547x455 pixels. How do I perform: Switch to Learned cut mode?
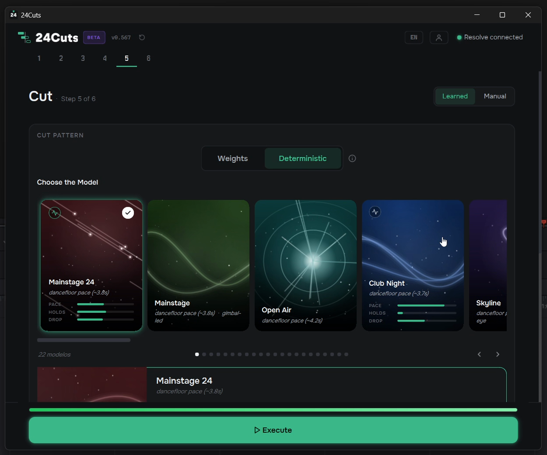[x=455, y=96]
